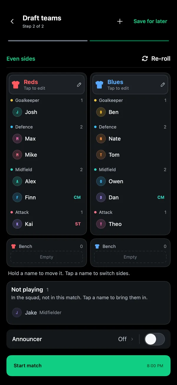Tap Jake's avatar in Not playing
Viewport: 177px width, 385px height.
click(x=17, y=312)
